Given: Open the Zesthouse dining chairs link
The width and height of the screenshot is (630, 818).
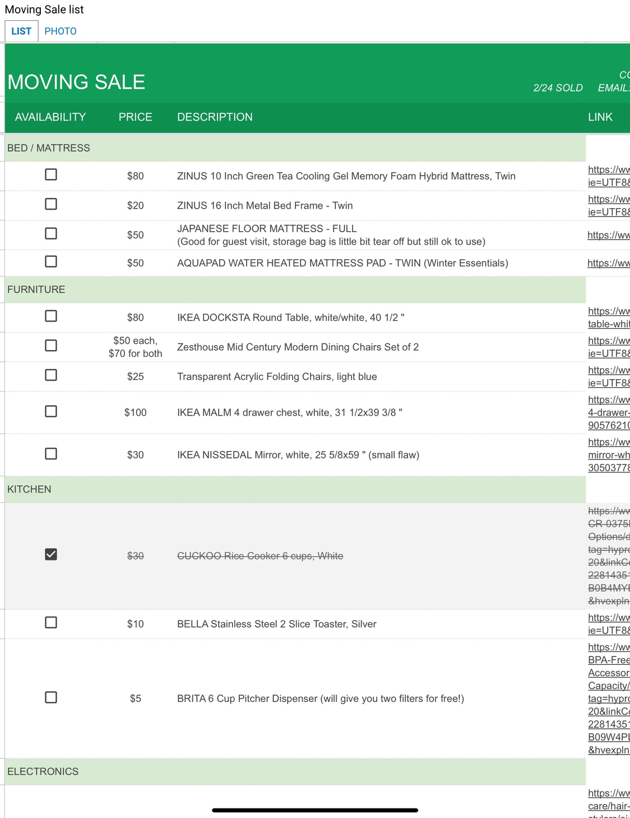Looking at the screenshot, I should click(609, 347).
